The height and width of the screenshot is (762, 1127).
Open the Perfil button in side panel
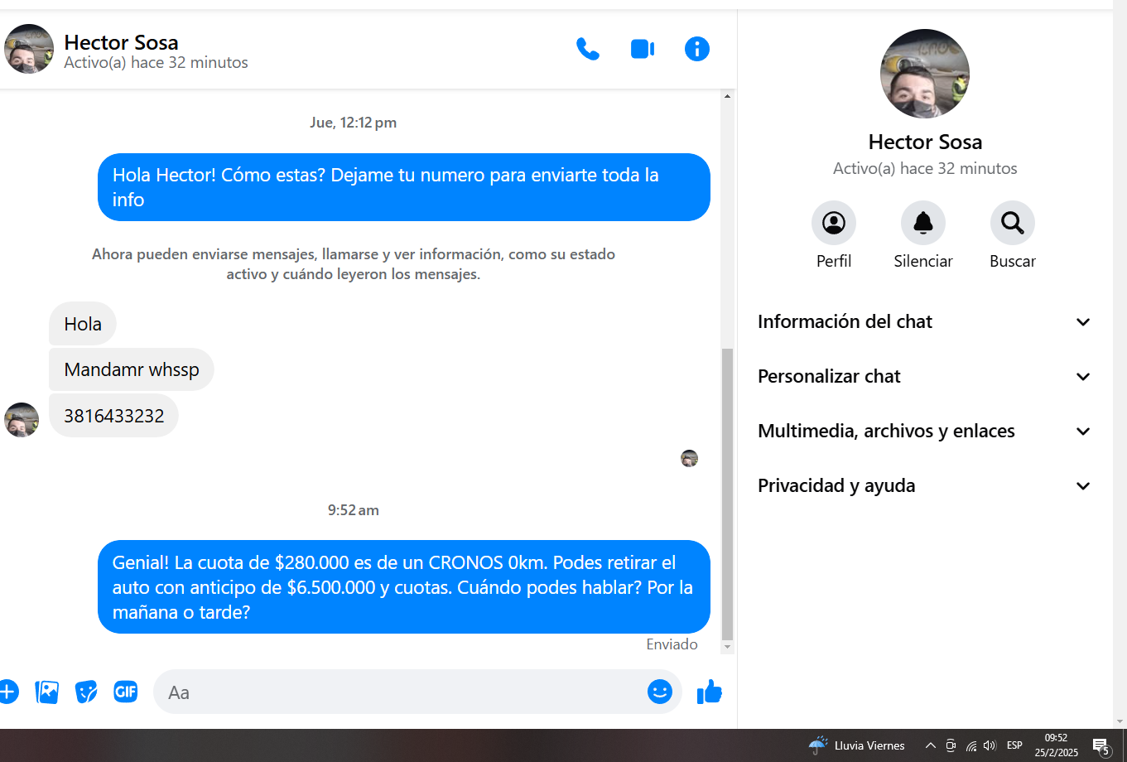pos(833,223)
